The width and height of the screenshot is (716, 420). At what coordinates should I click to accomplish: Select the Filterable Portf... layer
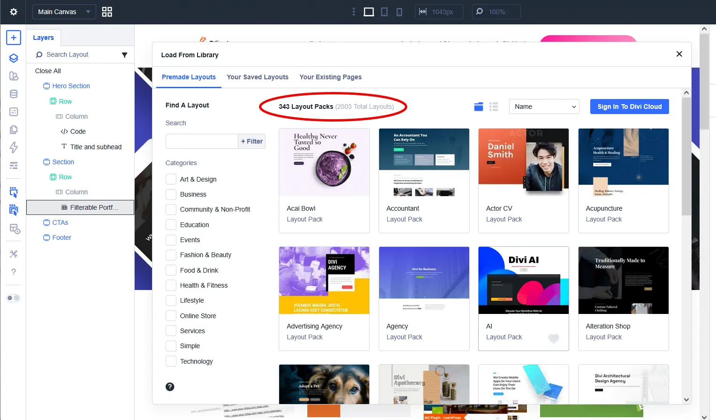[80, 207]
